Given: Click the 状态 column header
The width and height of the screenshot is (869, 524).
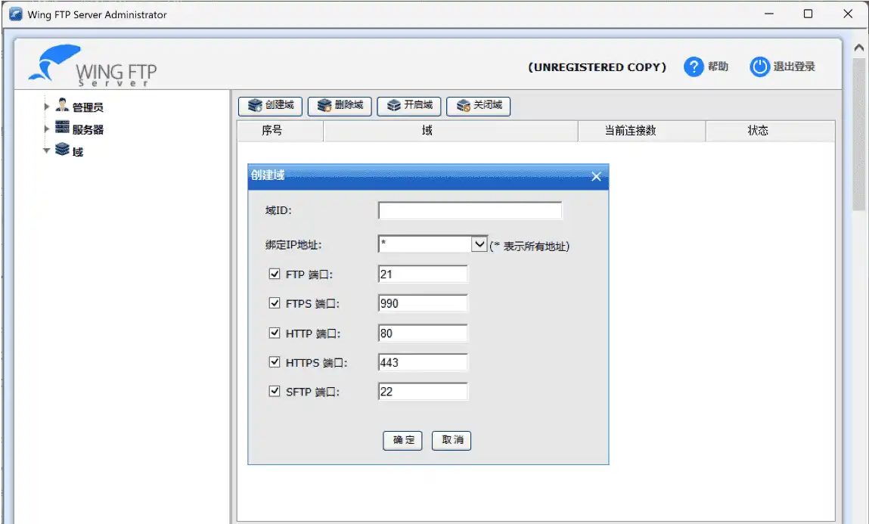Looking at the screenshot, I should pos(771,131).
